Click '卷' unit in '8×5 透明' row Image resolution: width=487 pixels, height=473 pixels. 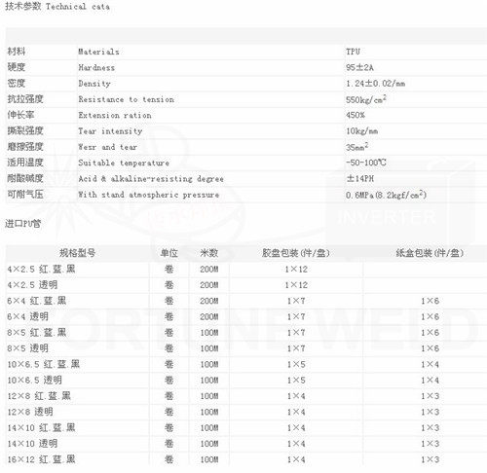click(x=169, y=348)
